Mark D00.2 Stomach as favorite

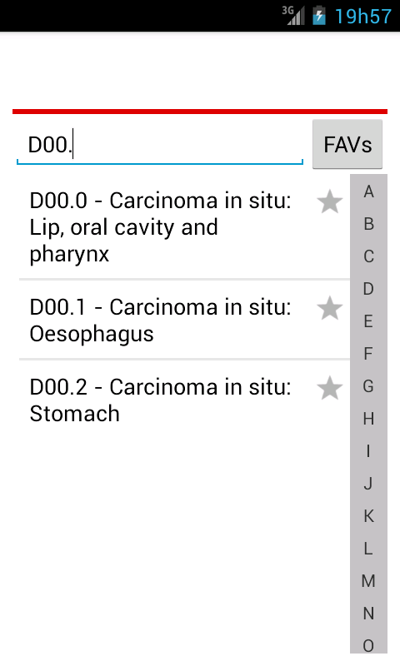pyautogui.click(x=329, y=388)
